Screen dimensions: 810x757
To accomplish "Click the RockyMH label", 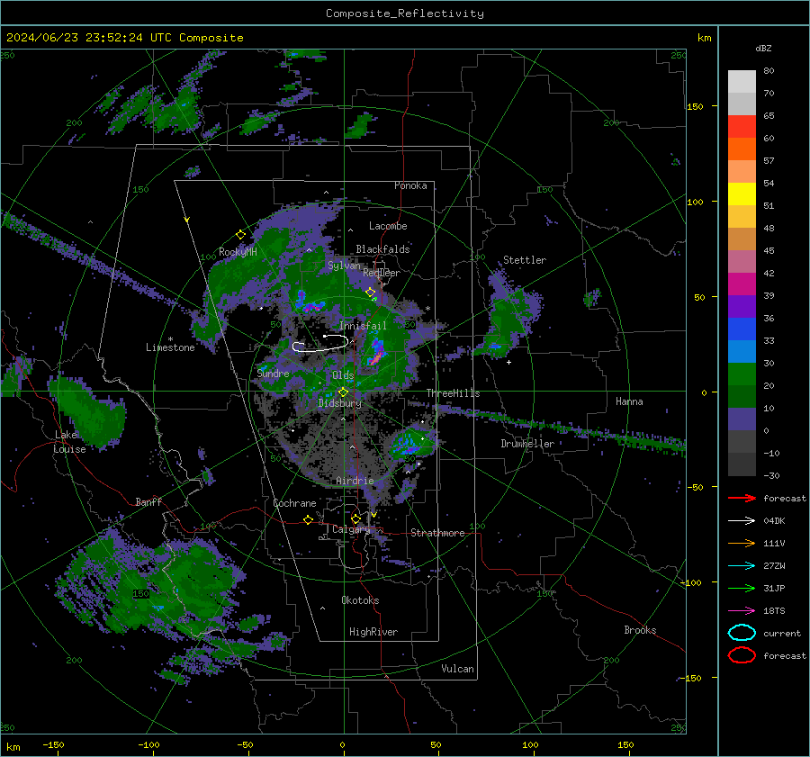I will pyautogui.click(x=238, y=252).
